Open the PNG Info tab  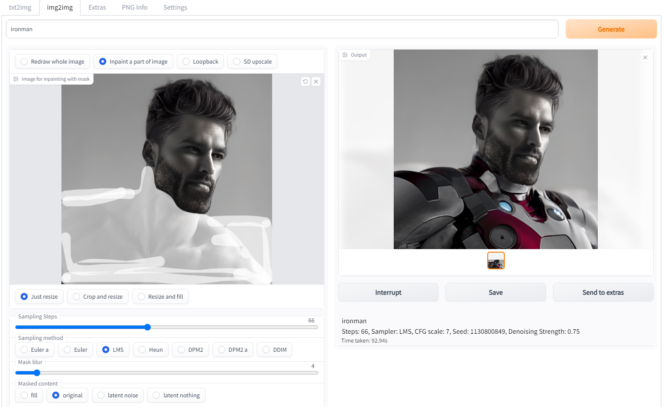coord(135,7)
